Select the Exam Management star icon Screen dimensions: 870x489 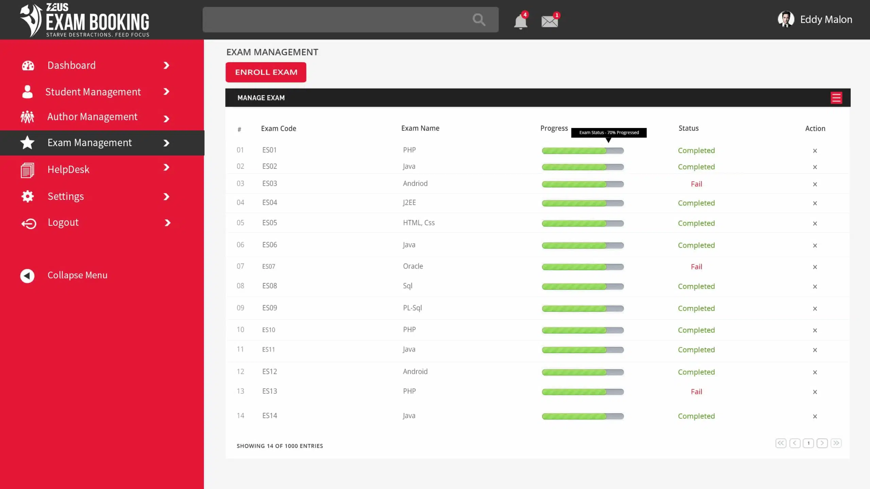pyautogui.click(x=27, y=143)
